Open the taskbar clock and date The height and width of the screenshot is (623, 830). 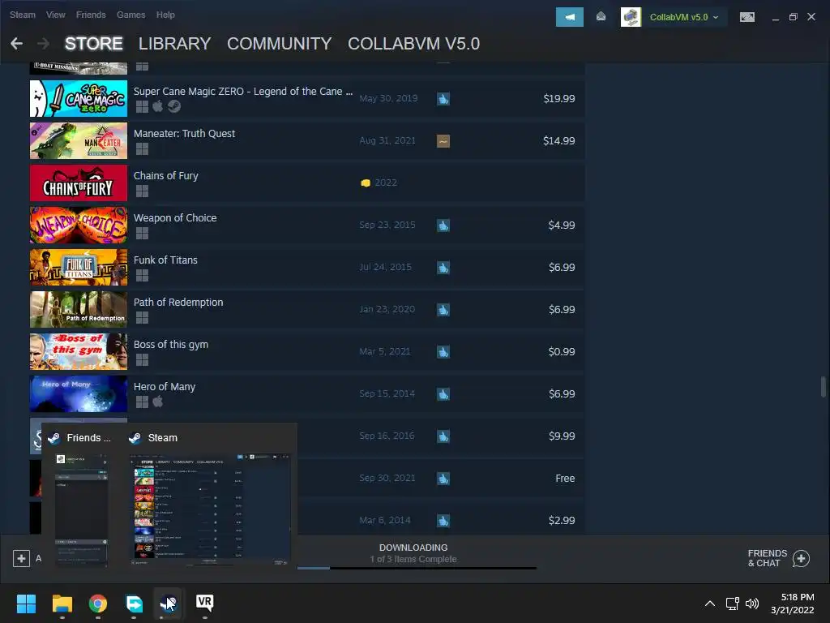pos(793,604)
